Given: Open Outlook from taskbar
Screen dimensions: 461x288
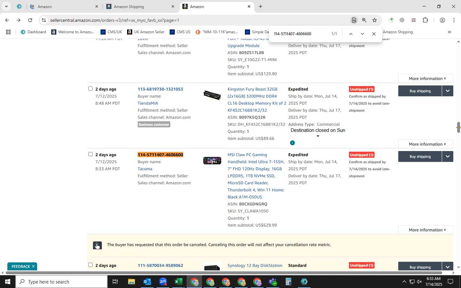Looking at the screenshot, I should tap(147, 282).
